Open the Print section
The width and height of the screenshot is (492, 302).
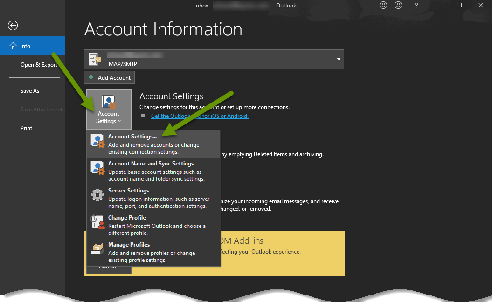pos(26,128)
